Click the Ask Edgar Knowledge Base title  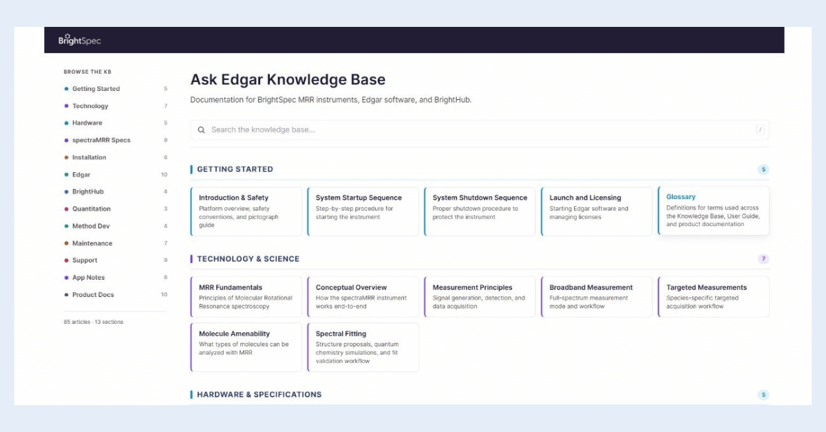click(x=288, y=80)
